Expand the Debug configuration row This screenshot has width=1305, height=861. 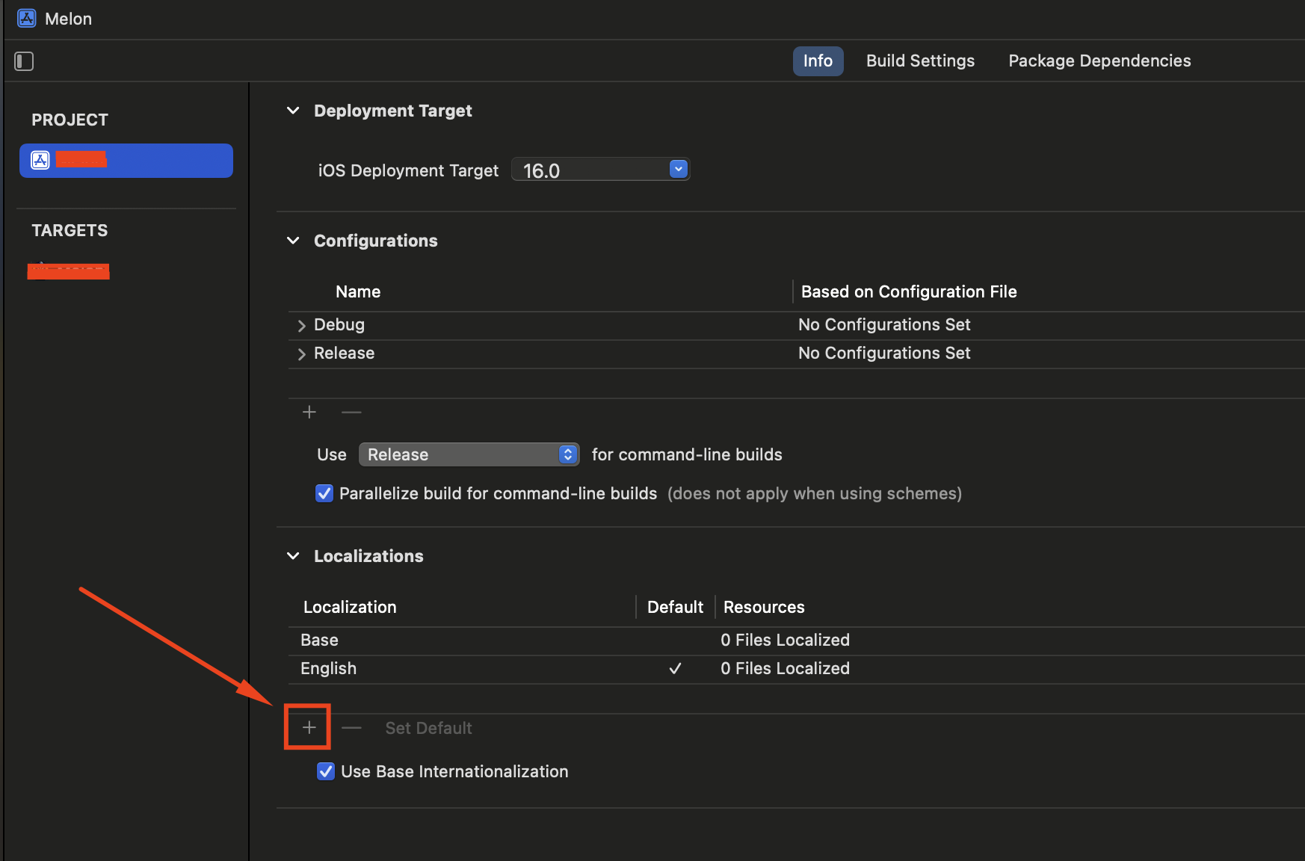(x=301, y=326)
